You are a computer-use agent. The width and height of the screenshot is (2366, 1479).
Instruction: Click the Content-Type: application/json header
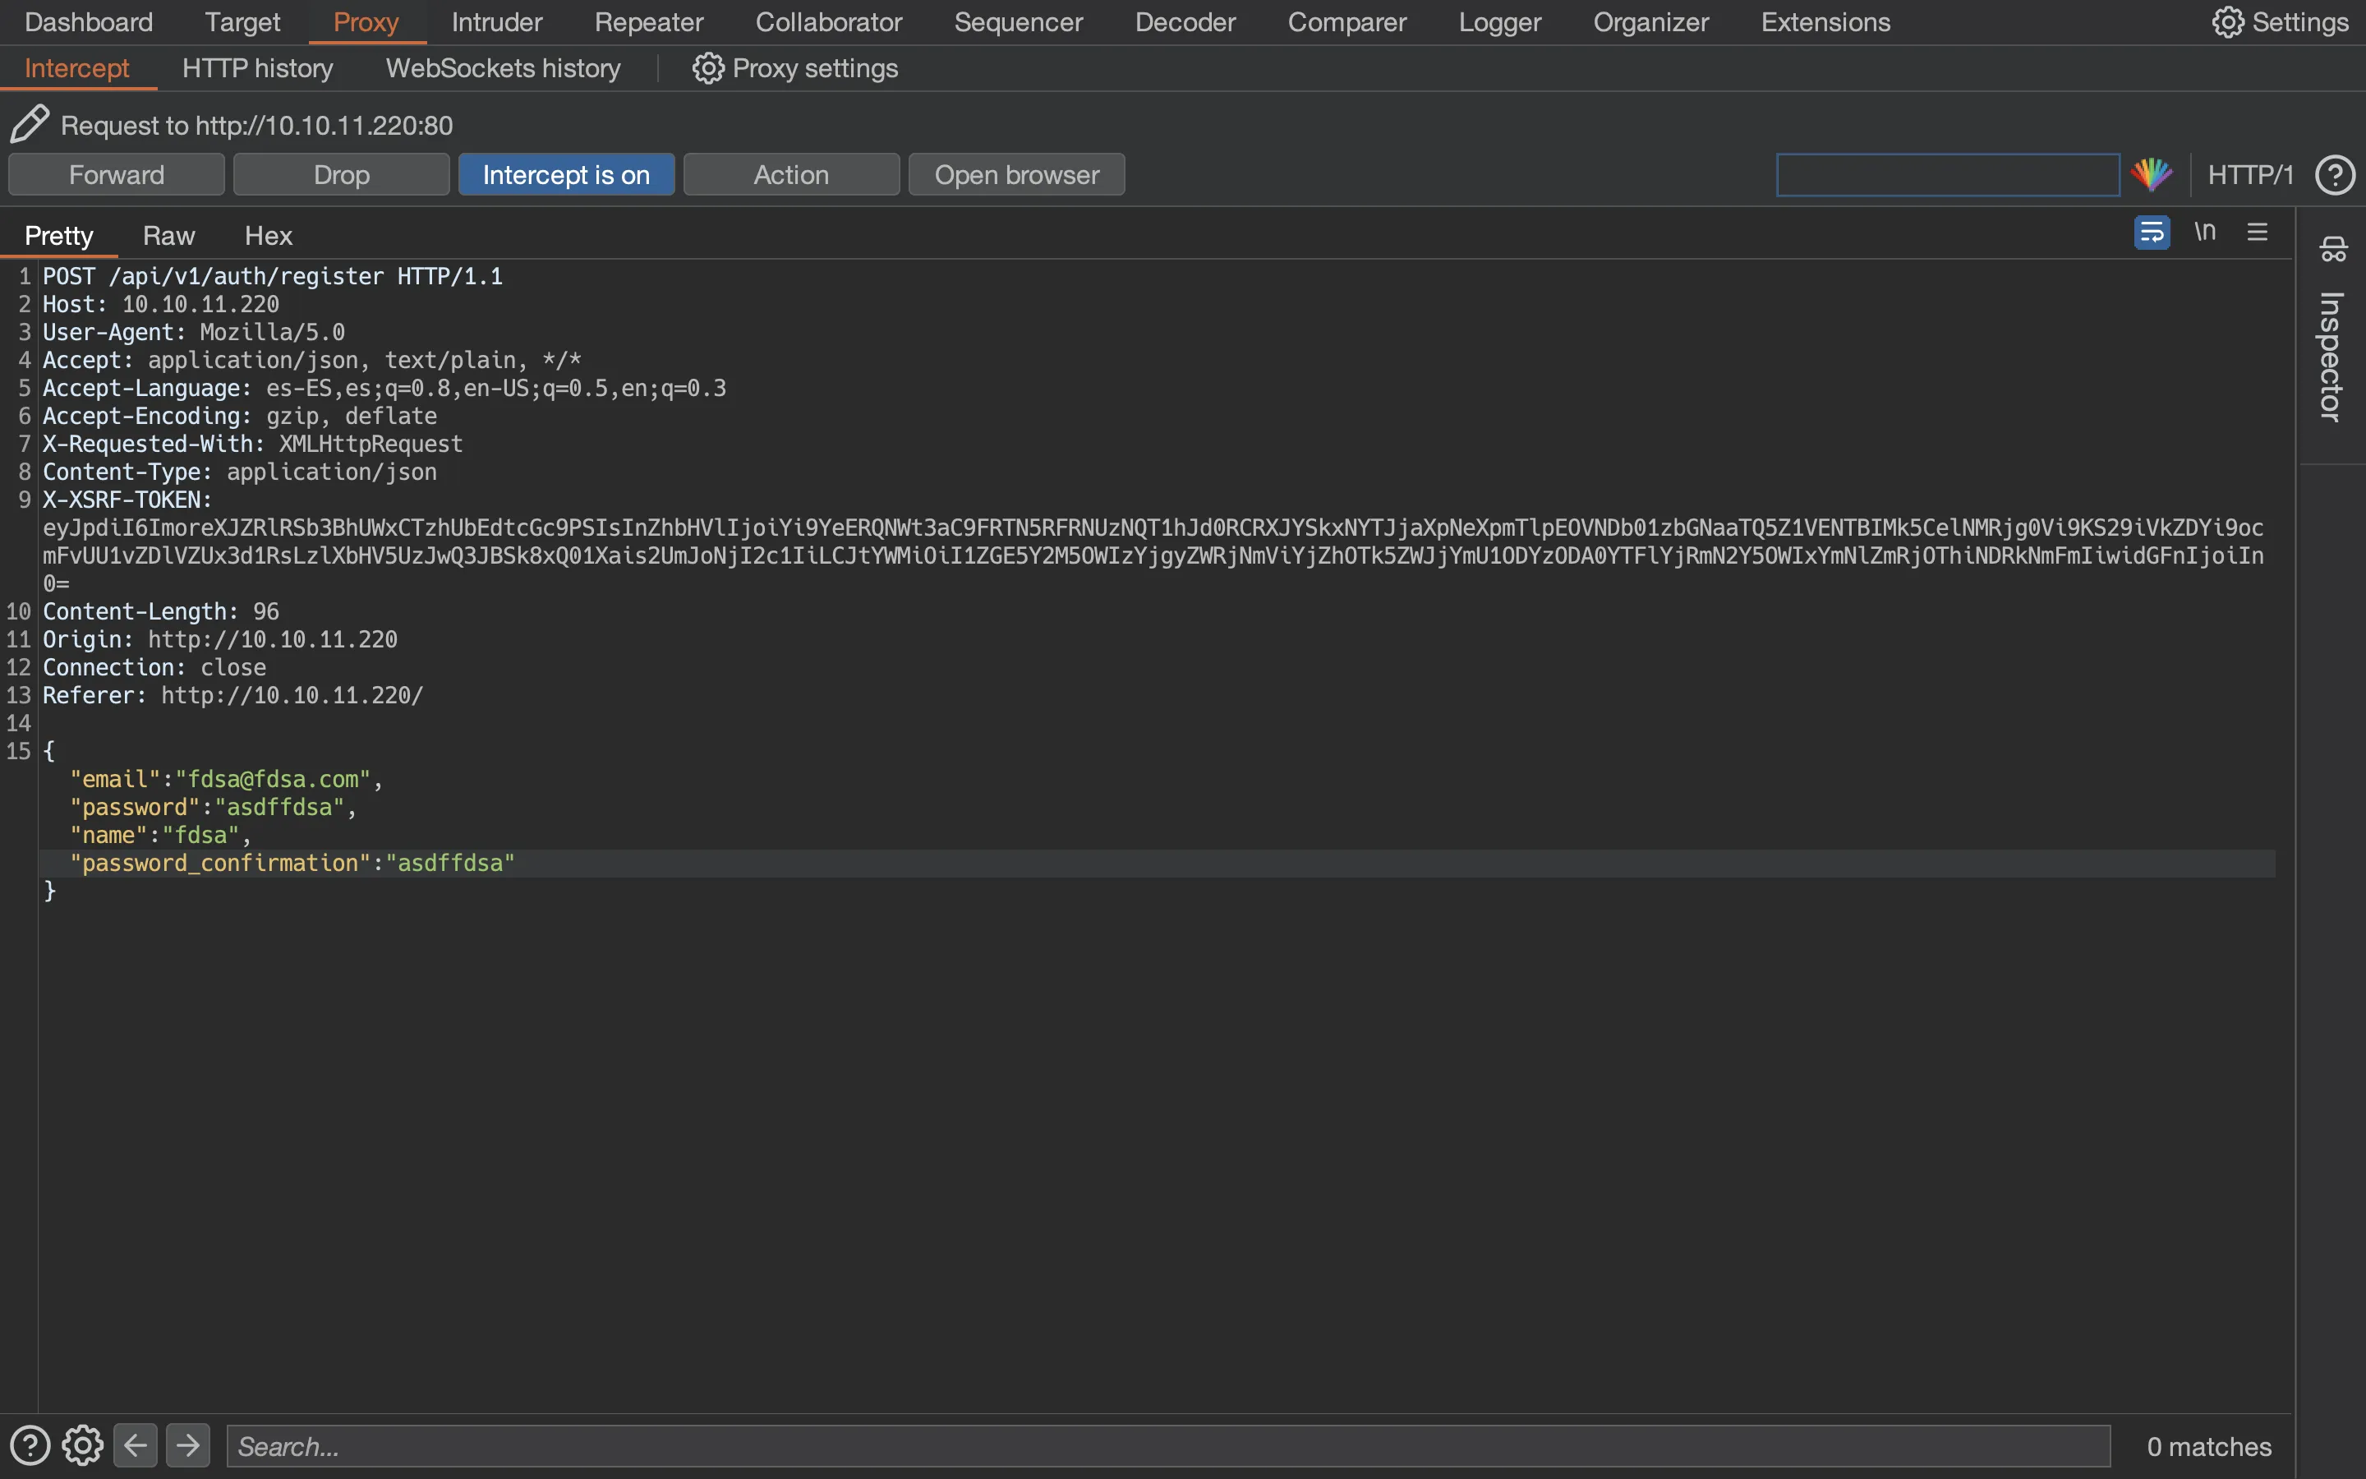[240, 472]
